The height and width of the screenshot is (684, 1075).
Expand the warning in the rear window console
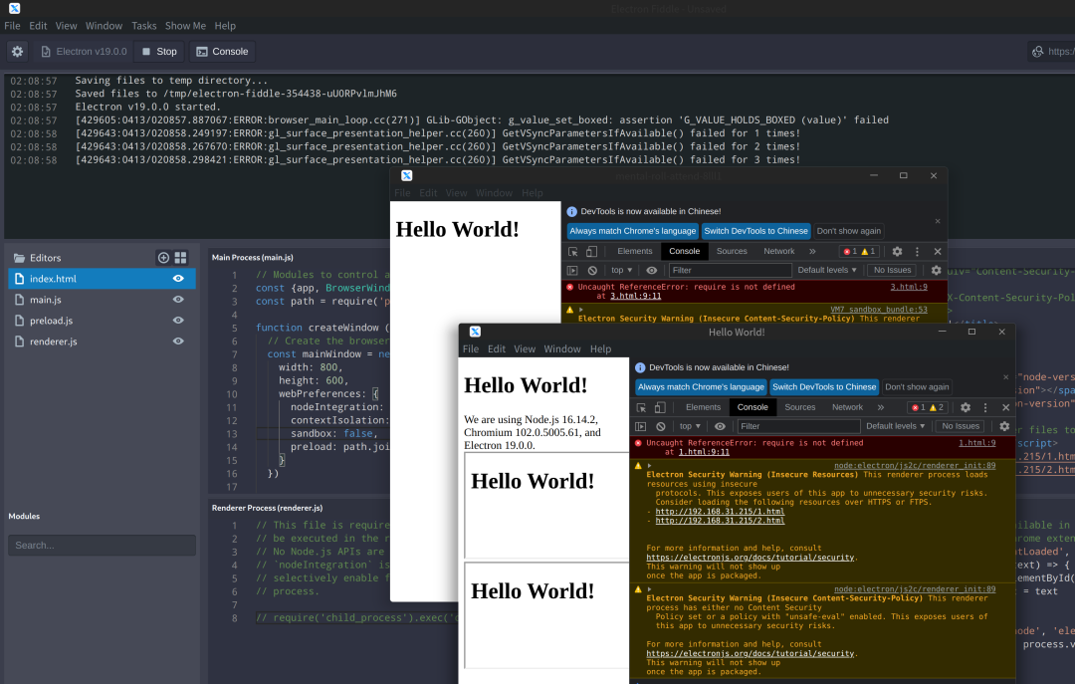pyautogui.click(x=580, y=310)
